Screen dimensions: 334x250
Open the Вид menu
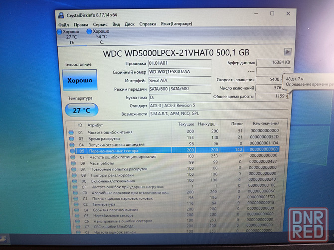pos(116,24)
